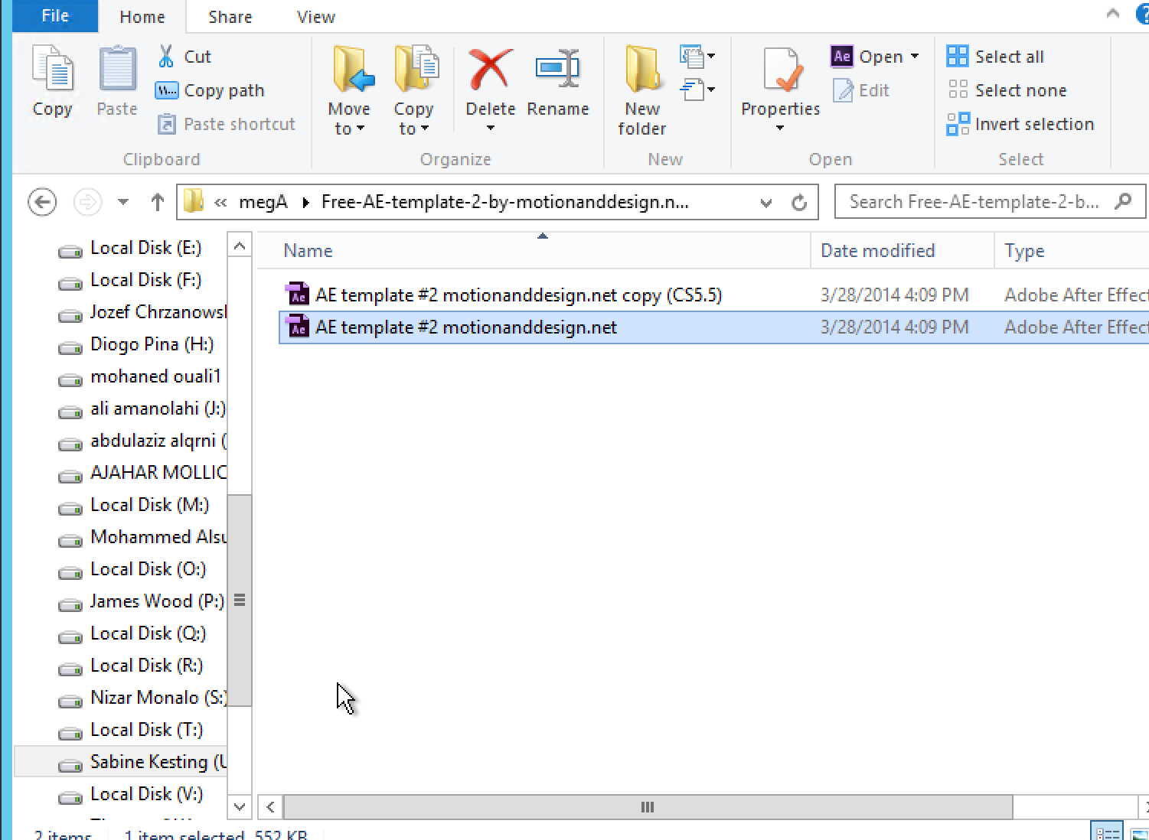Open the Delete options arrow
The width and height of the screenshot is (1149, 840).
490,129
